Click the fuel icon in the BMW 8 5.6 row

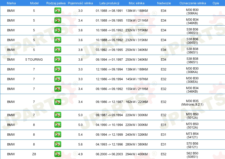(58, 144)
